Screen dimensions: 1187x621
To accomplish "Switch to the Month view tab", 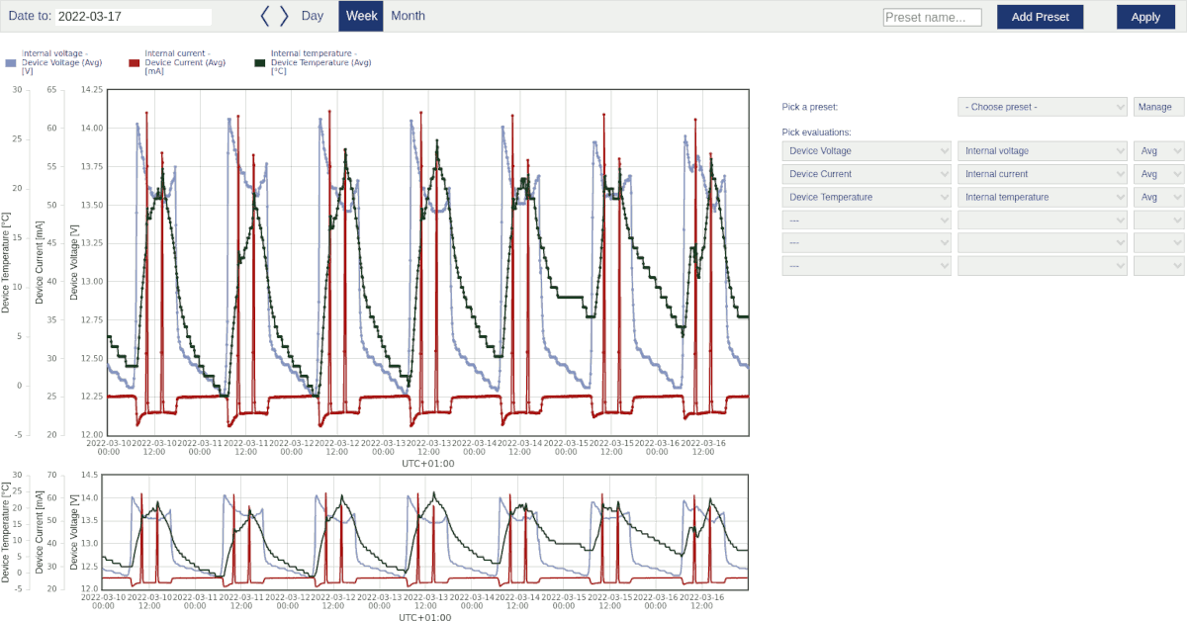I will coord(408,16).
